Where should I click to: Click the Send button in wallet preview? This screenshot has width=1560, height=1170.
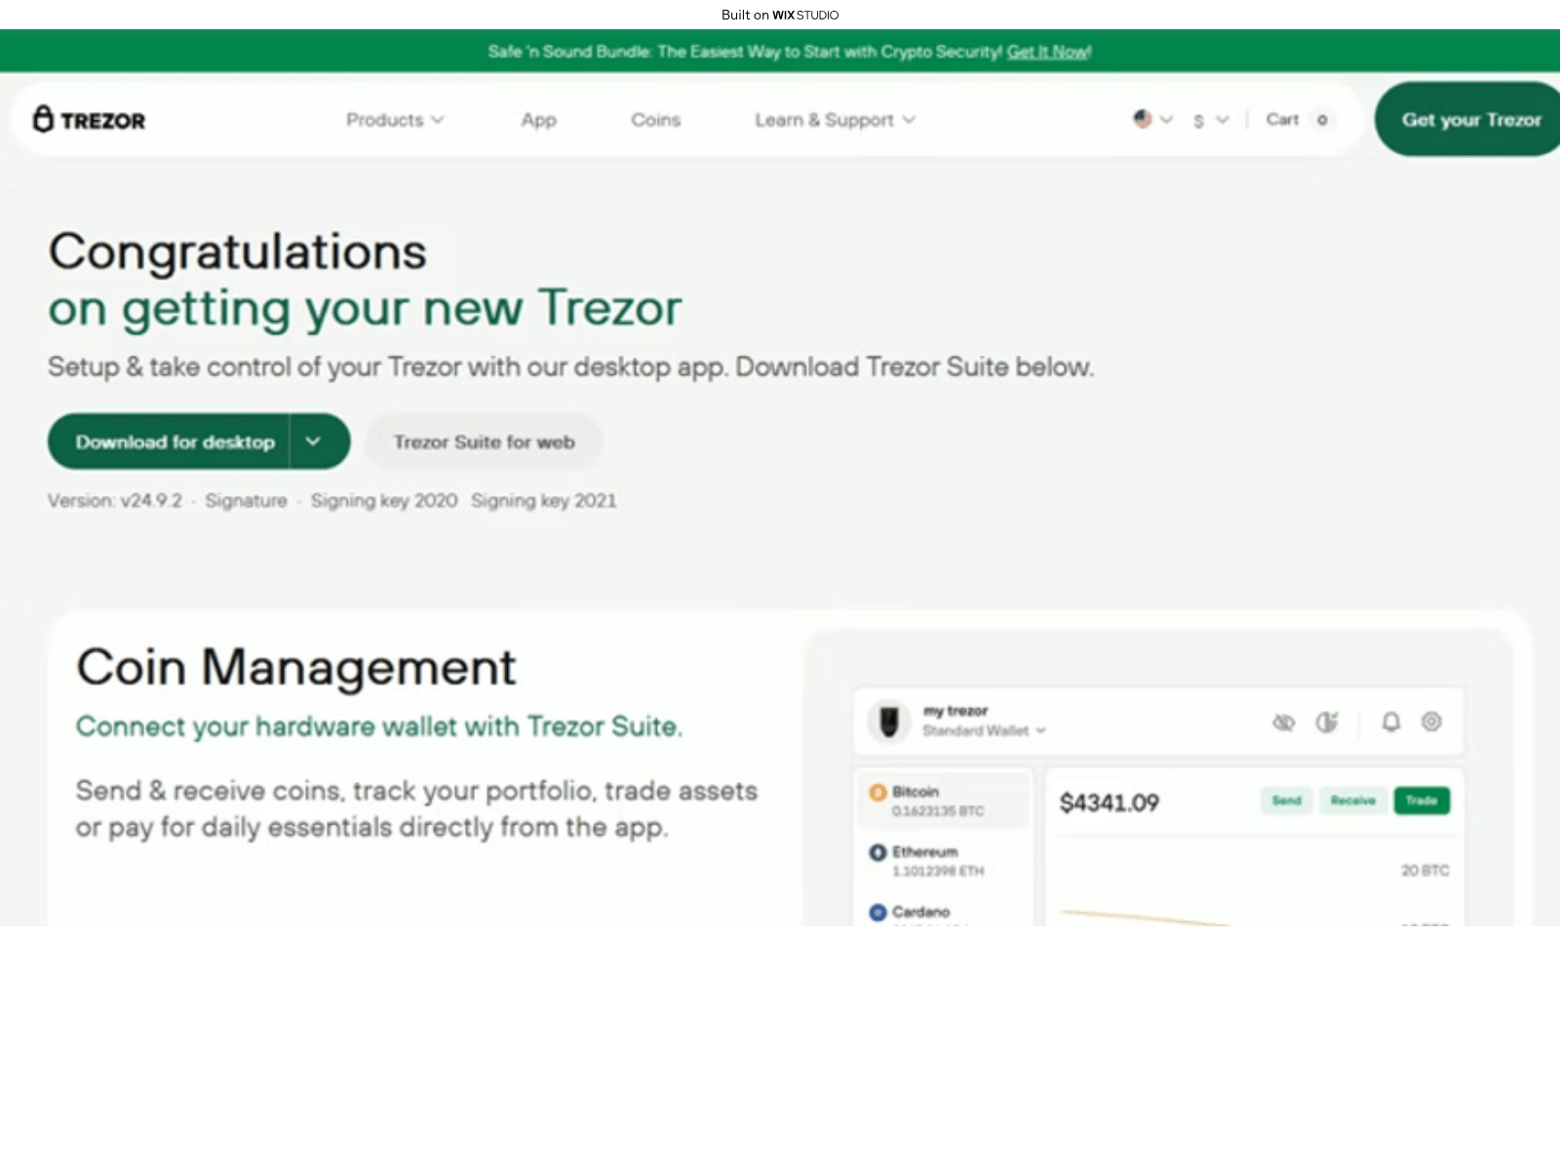point(1286,800)
